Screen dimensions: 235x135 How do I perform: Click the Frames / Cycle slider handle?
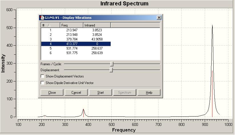pos(112,64)
